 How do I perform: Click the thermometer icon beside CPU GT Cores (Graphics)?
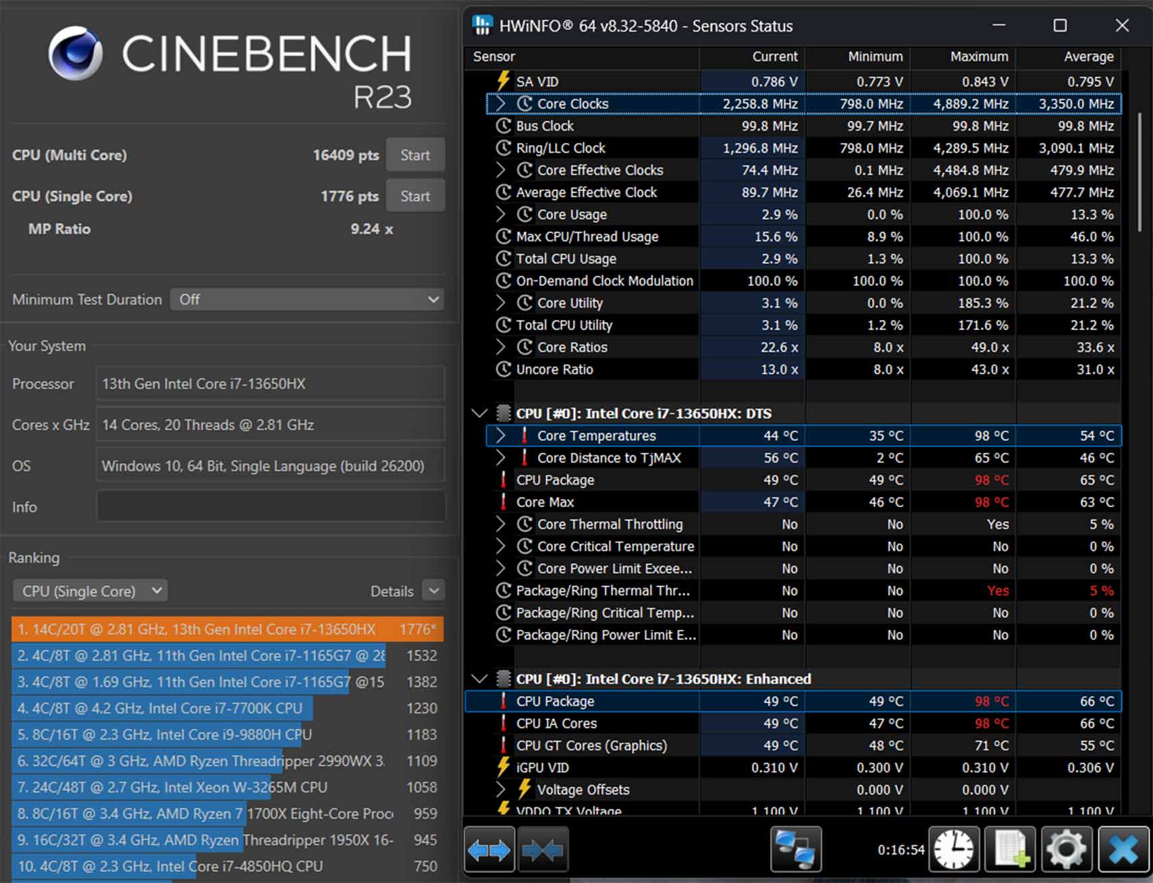point(503,745)
